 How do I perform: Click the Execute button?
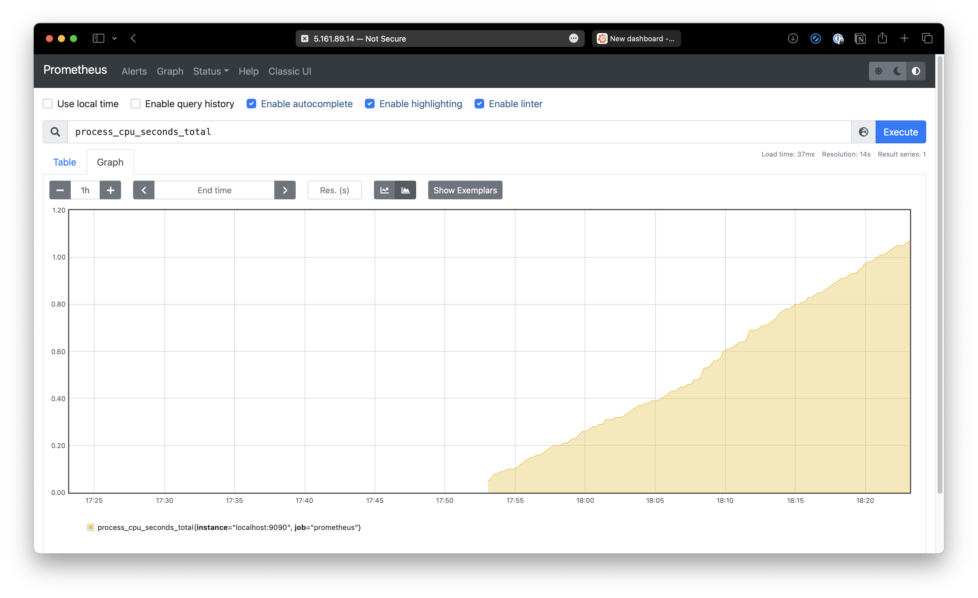[x=900, y=132]
